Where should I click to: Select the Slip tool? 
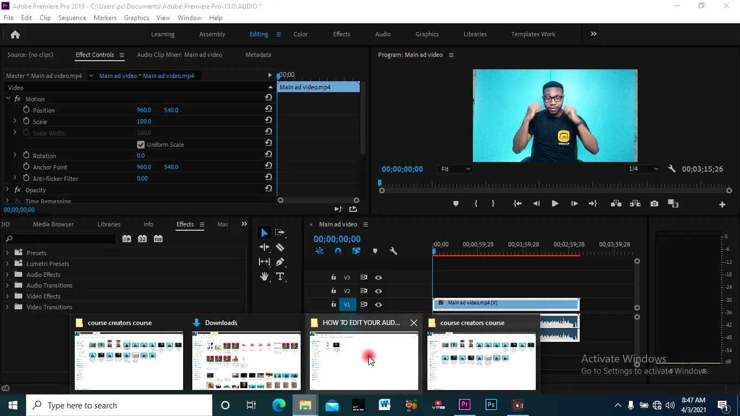[264, 262]
